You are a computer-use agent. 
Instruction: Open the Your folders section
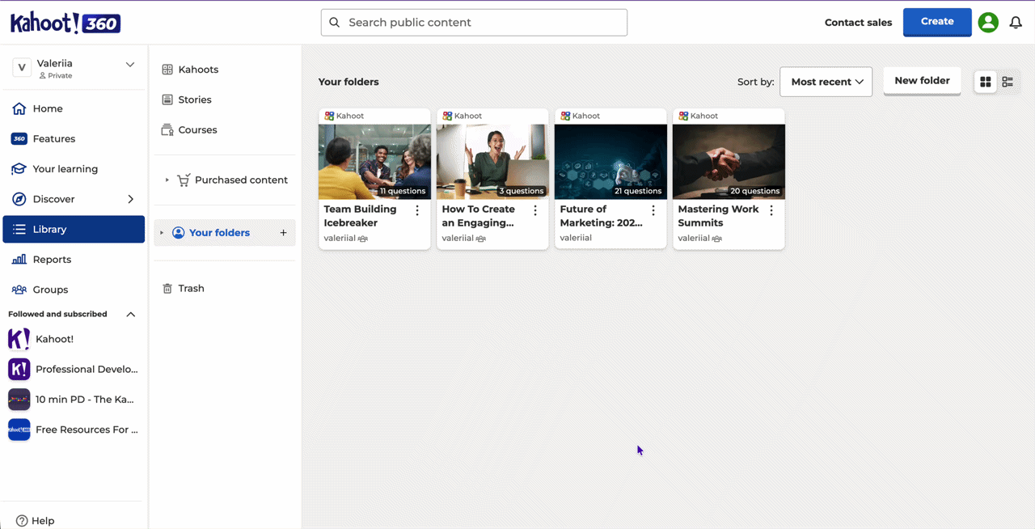tap(219, 233)
